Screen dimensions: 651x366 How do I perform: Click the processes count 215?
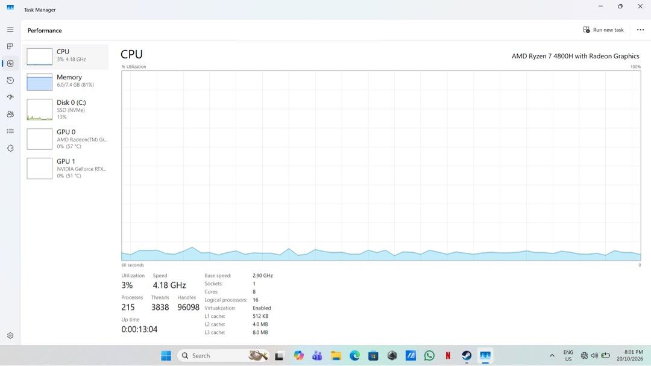[128, 307]
